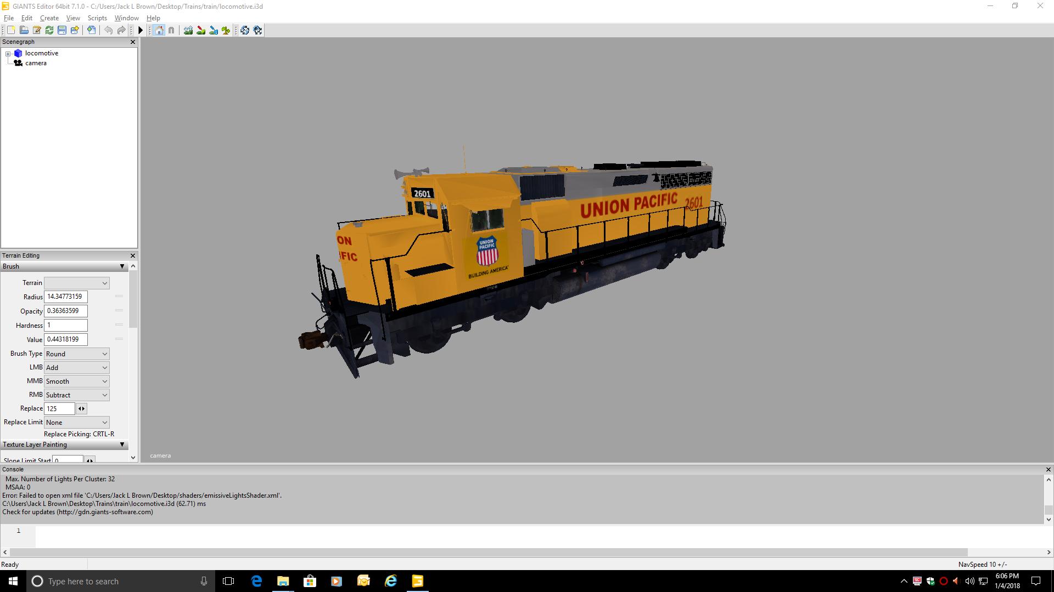Open the Edit menu
This screenshot has width=1054, height=592.
pos(27,18)
